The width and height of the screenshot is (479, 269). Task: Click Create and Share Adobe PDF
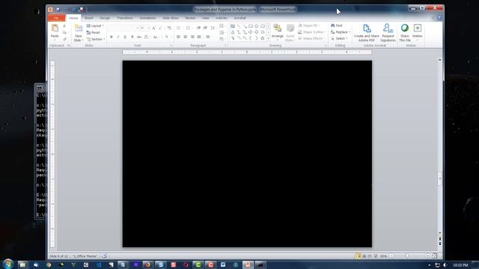click(366, 33)
